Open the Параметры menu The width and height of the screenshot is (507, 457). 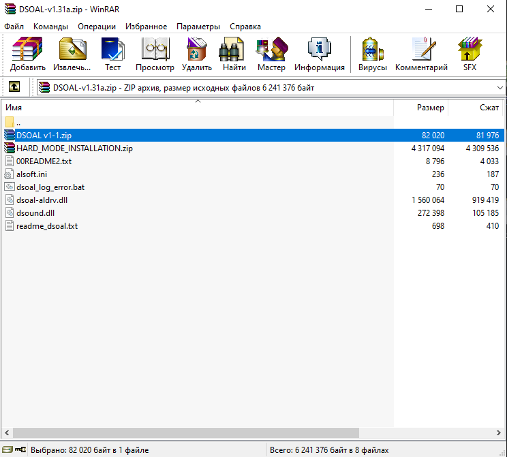tap(198, 27)
